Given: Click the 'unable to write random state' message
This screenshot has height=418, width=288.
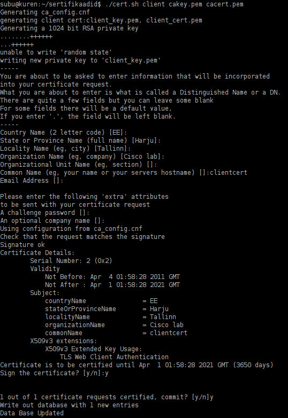Looking at the screenshot, I should coord(56,52).
